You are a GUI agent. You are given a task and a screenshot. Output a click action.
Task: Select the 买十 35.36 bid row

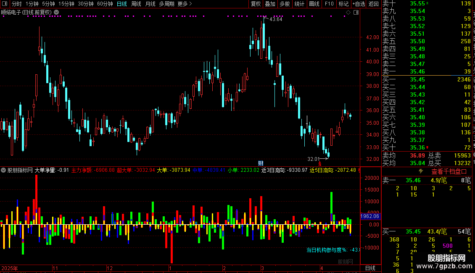coord(427,147)
